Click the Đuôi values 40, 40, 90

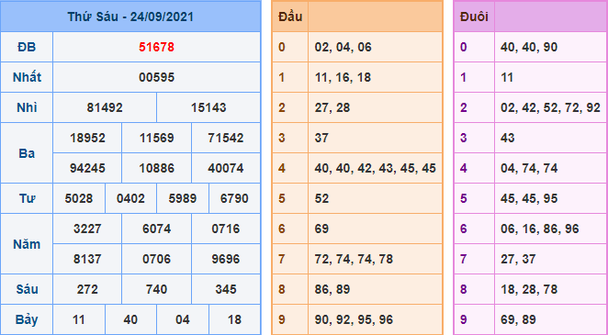click(529, 47)
